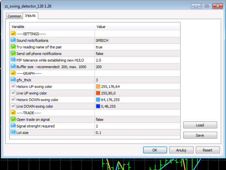Click the Load button
Image resolution: width=226 pixels, height=170 pixels.
(x=200, y=125)
